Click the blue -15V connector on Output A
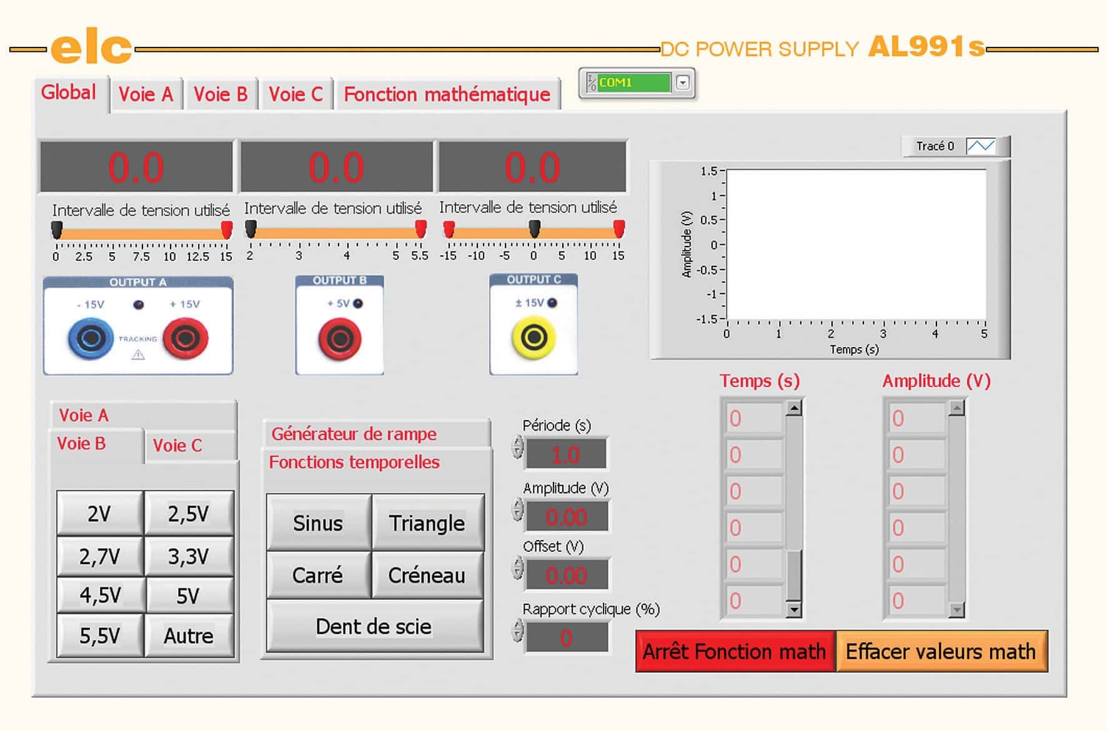This screenshot has height=731, width=1107. 91,338
